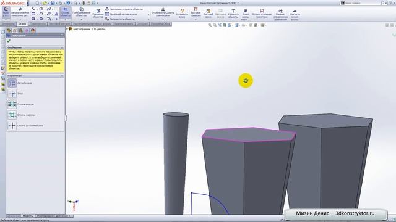This screenshot has width=396, height=222.
Task: Switch to the Sketch (Эскиз) ribbon tab
Action: [22, 24]
